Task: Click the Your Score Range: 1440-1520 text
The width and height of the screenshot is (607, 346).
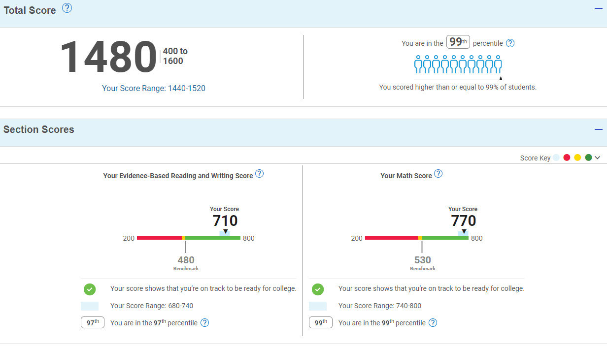Action: [154, 89]
